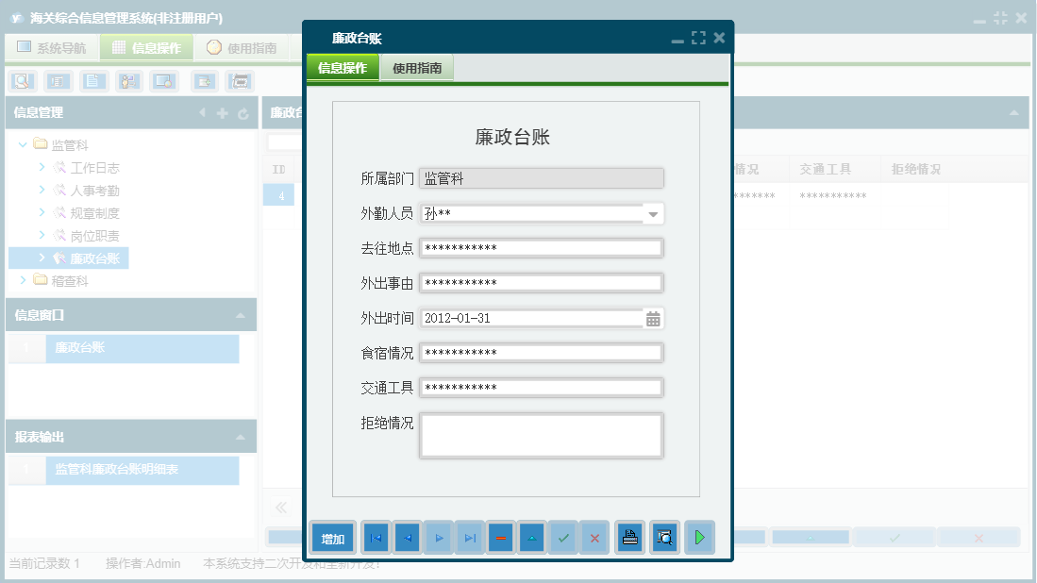Open the calendar picker for 外出时间
1037x583 pixels.
click(653, 318)
